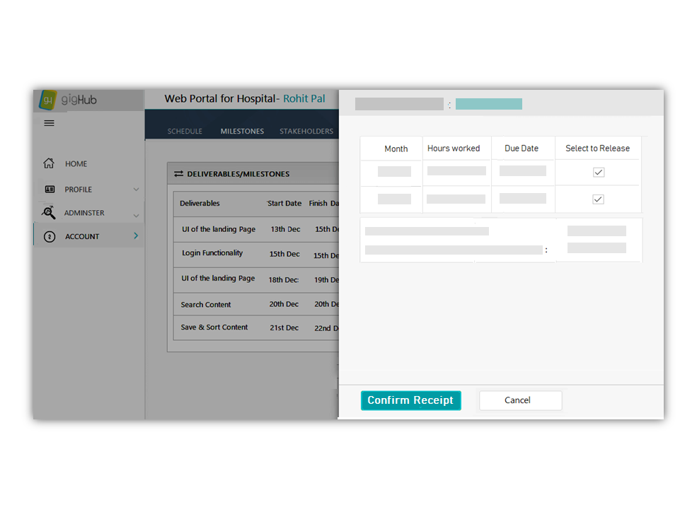Image resolution: width=697 pixels, height=512 pixels.
Task: Switch to the Milestones tab
Action: [x=242, y=132]
